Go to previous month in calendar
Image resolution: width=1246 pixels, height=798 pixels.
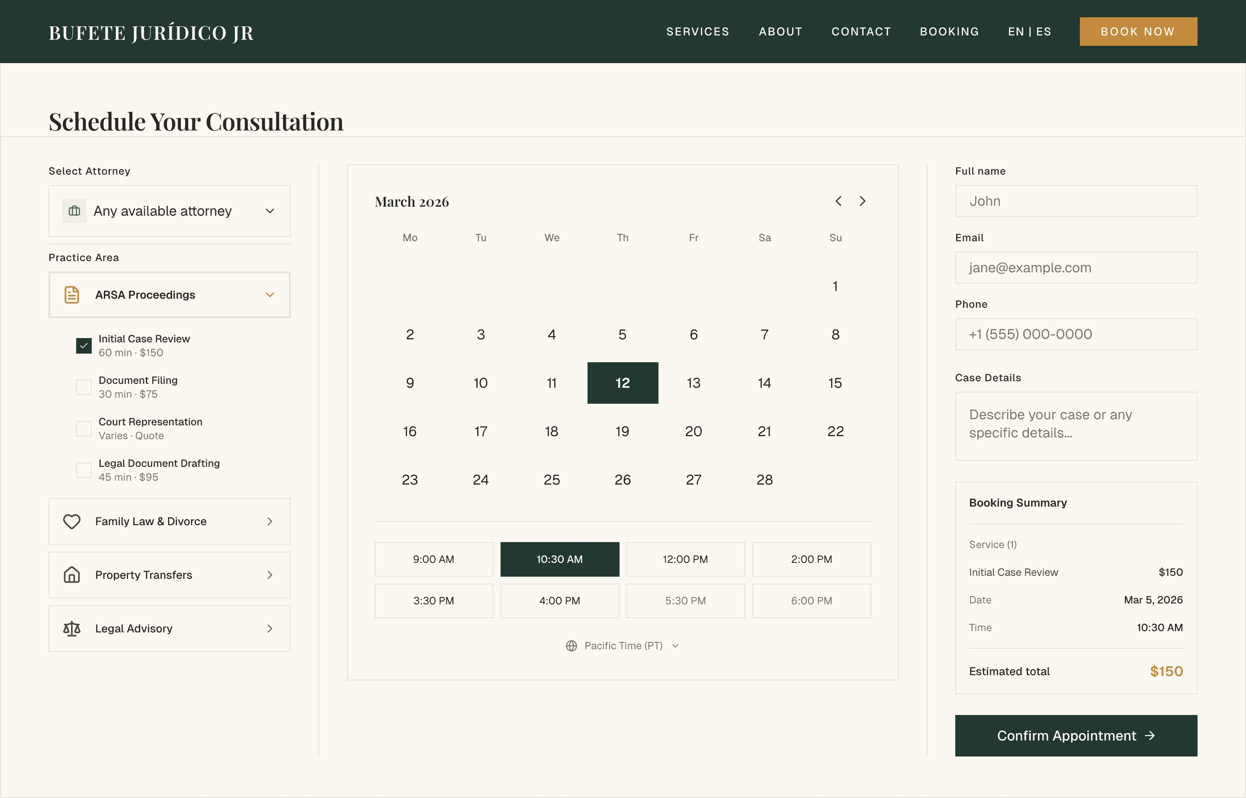(x=838, y=201)
